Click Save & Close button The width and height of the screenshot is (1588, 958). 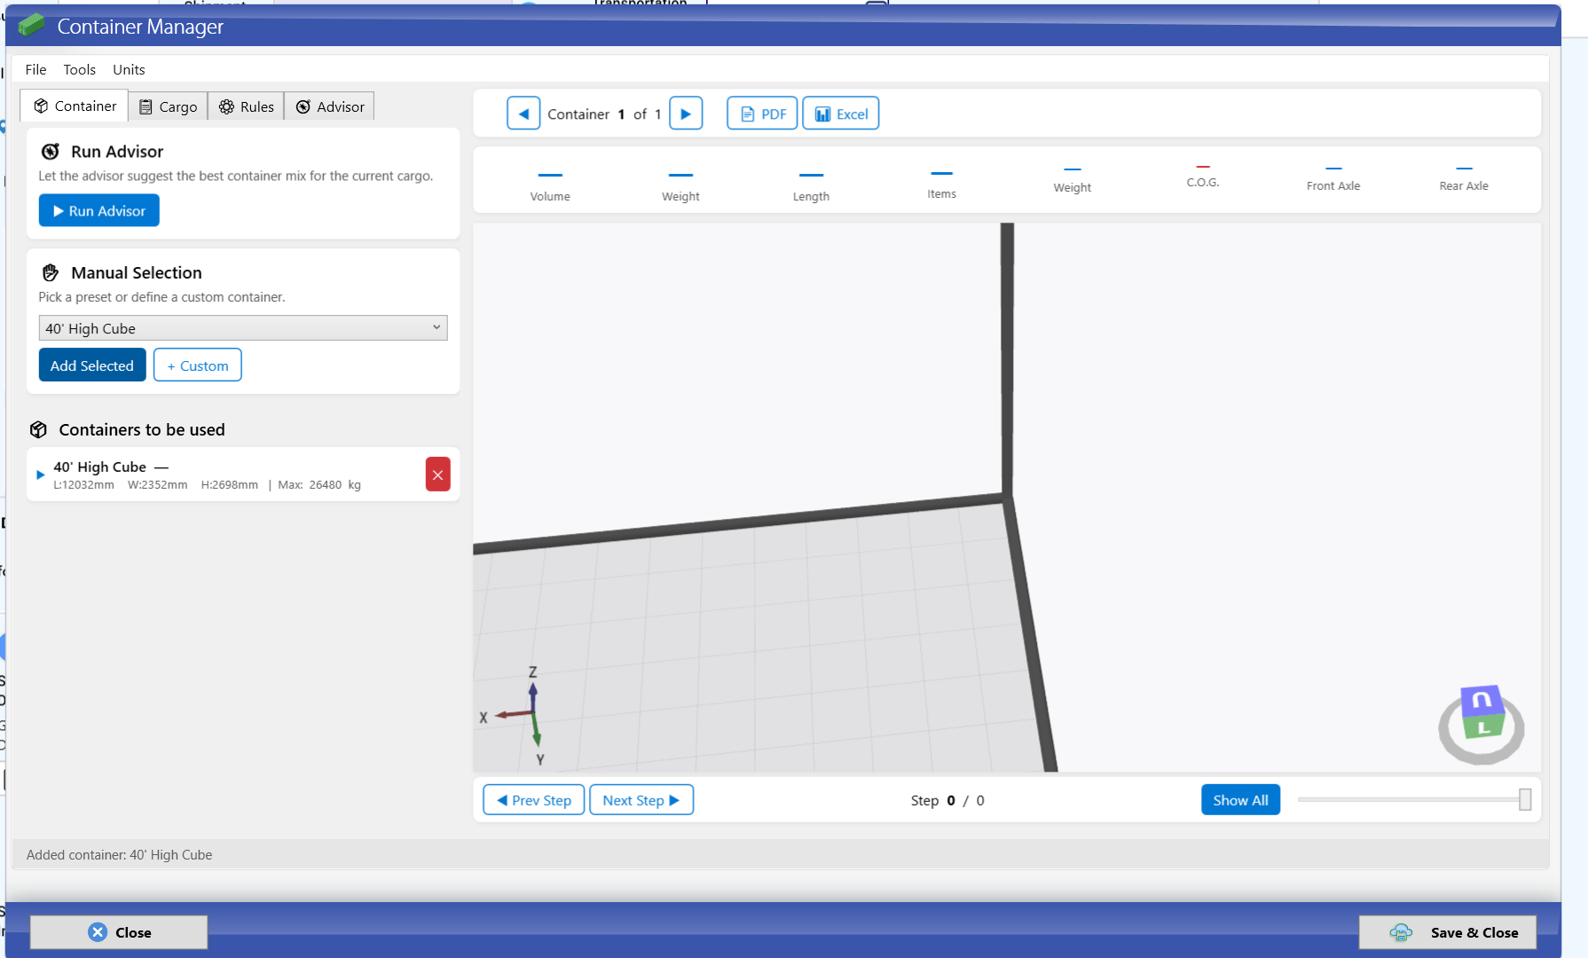pyautogui.click(x=1448, y=932)
